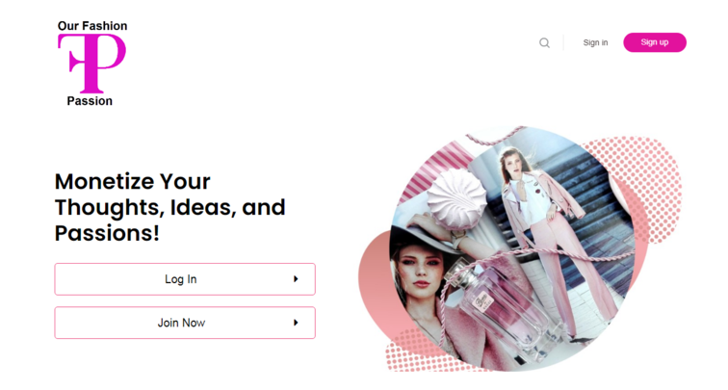Click the pink FP logo
The height and width of the screenshot is (390, 728).
(91, 64)
